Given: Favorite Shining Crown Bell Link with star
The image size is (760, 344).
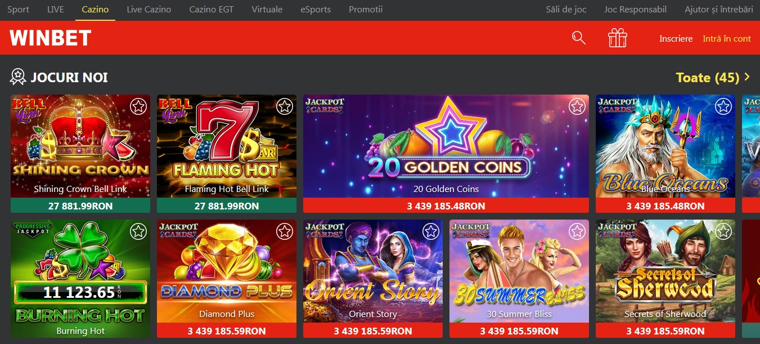Looking at the screenshot, I should coord(138,106).
